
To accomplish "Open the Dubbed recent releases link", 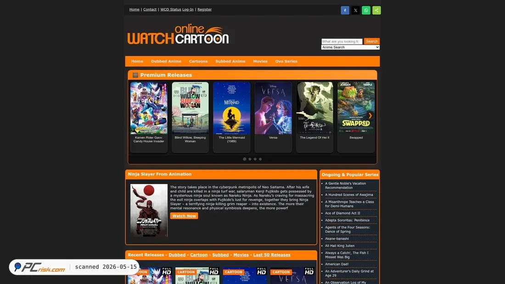I will tap(177, 255).
